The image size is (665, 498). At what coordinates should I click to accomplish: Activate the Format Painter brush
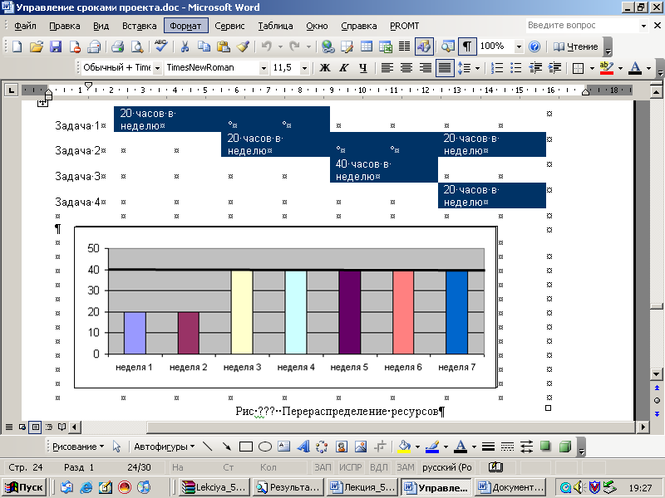[243, 46]
